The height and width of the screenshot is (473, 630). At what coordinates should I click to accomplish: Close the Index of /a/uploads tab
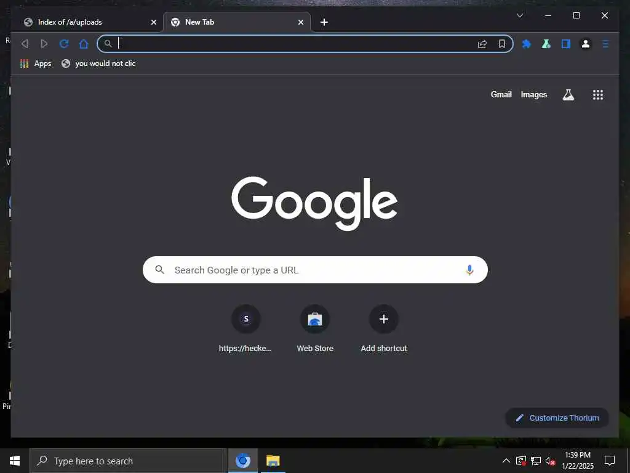tap(153, 22)
